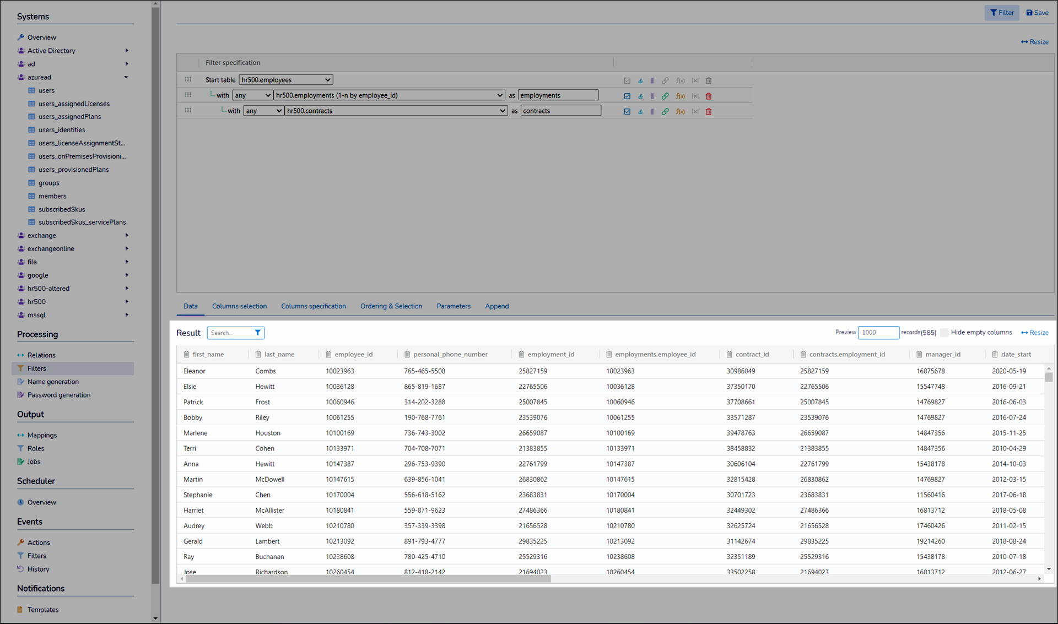Click the green link icon for contracts
This screenshot has width=1058, height=624.
click(665, 111)
